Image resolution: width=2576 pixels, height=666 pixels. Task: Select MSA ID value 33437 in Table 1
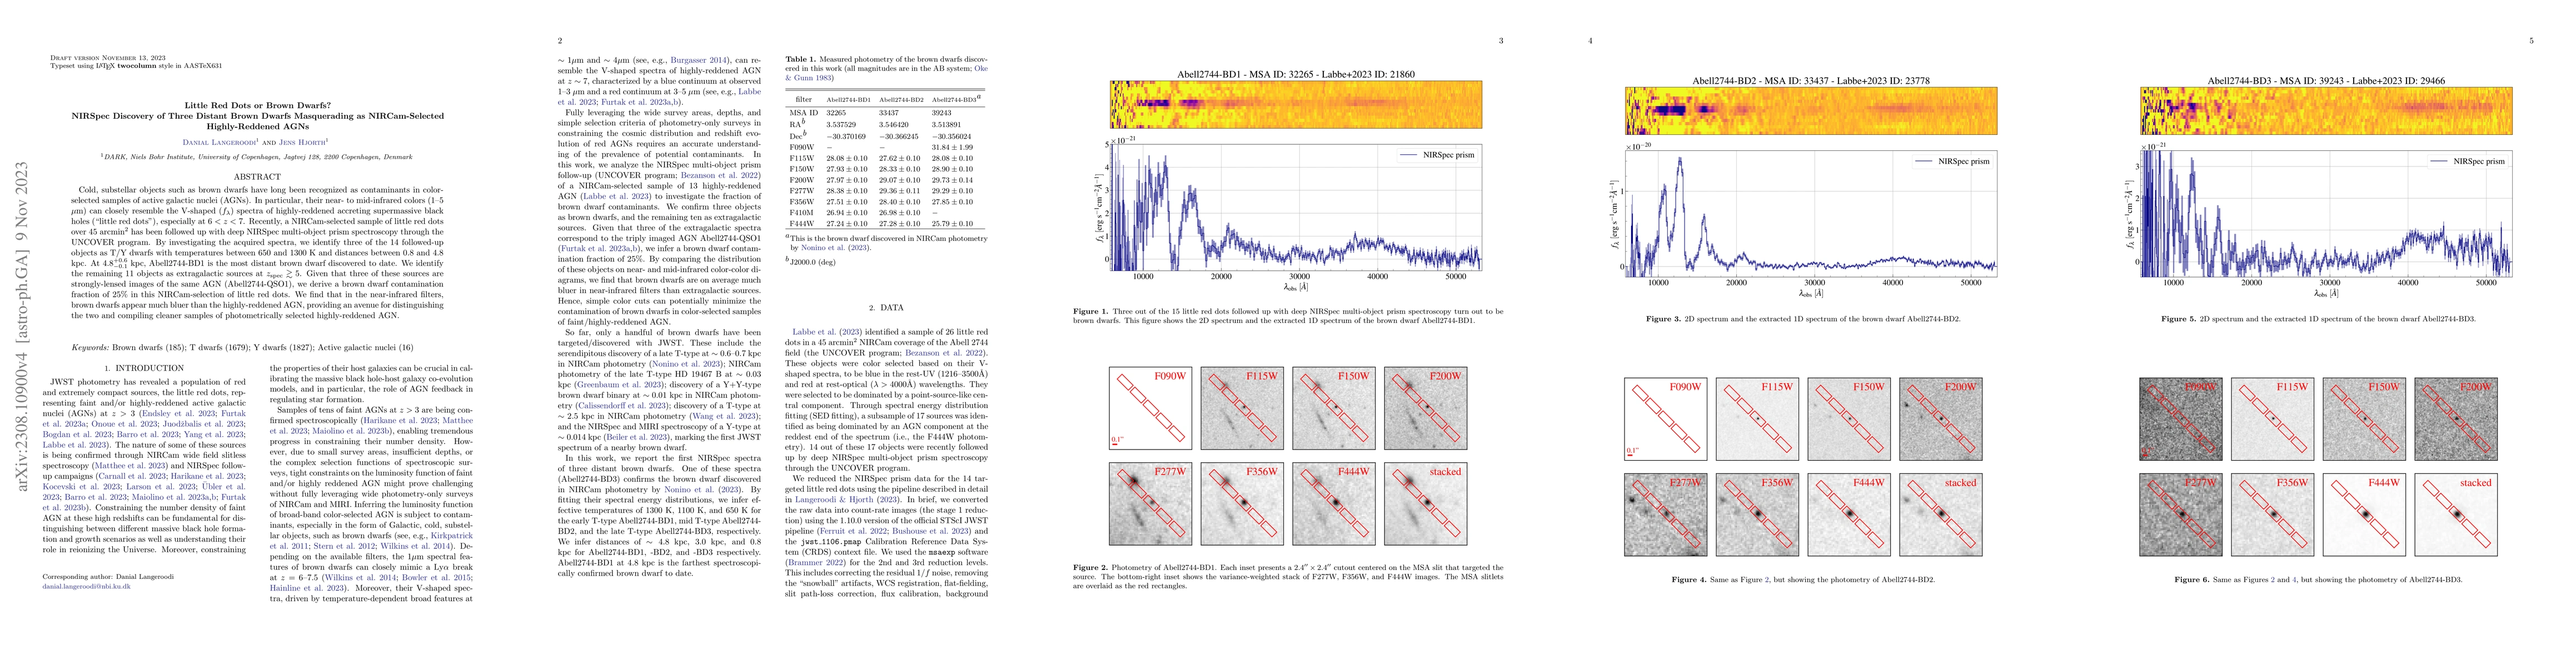[889, 114]
